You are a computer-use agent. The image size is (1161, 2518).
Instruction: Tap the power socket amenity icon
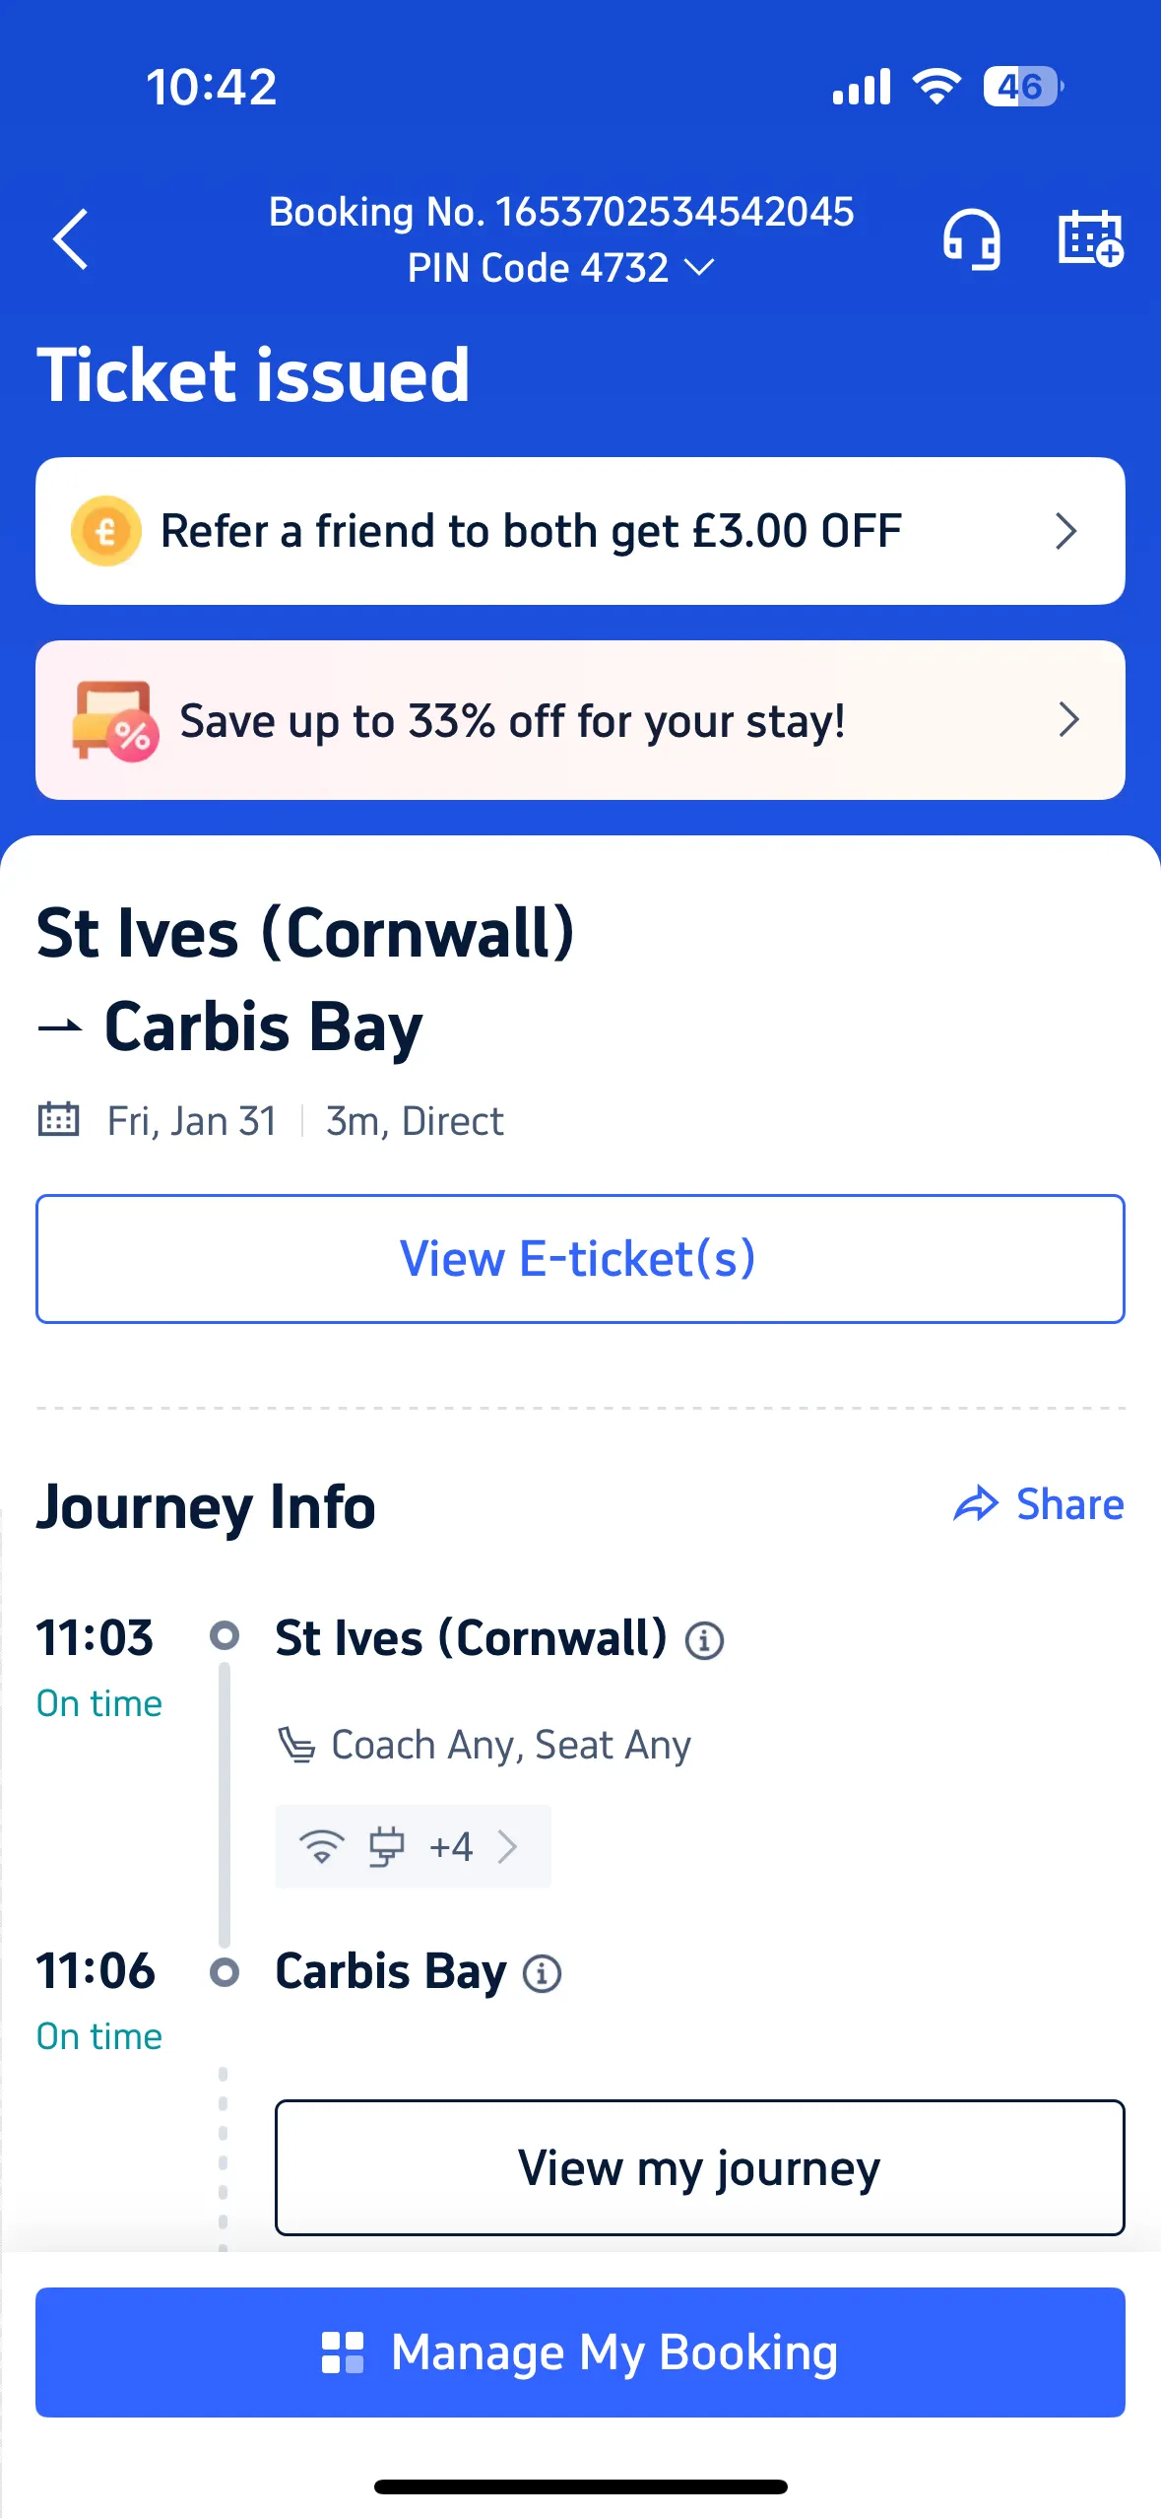(x=386, y=1846)
